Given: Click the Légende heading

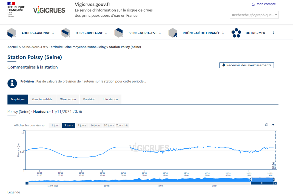Looking at the screenshot, I should pyautogui.click(x=14, y=192).
